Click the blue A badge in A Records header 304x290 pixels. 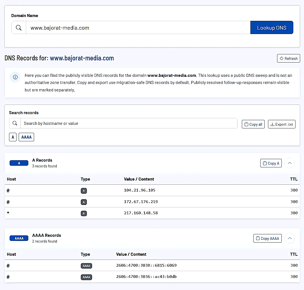click(19, 163)
